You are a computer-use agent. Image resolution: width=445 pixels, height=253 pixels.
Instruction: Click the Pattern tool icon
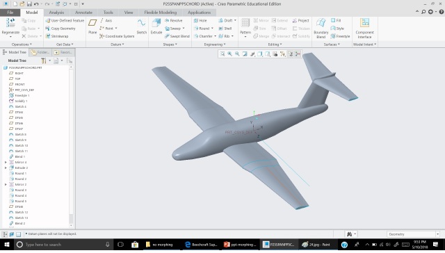tap(245, 23)
